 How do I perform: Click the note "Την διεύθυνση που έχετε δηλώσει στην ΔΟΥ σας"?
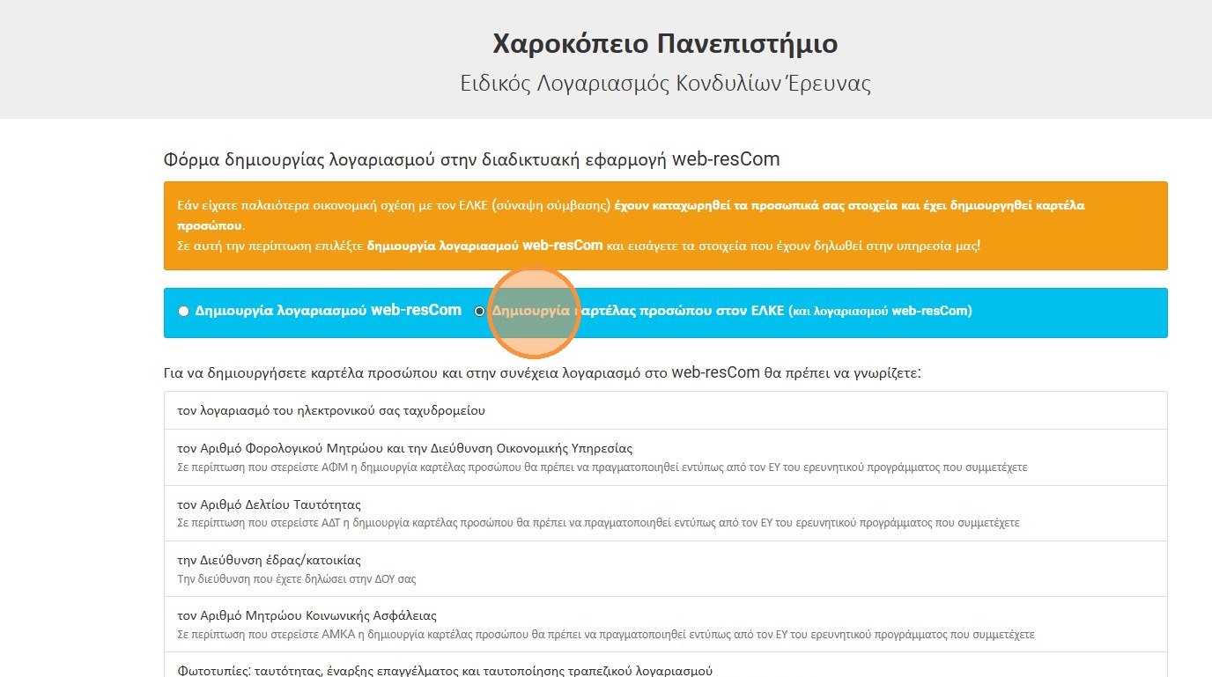(296, 579)
